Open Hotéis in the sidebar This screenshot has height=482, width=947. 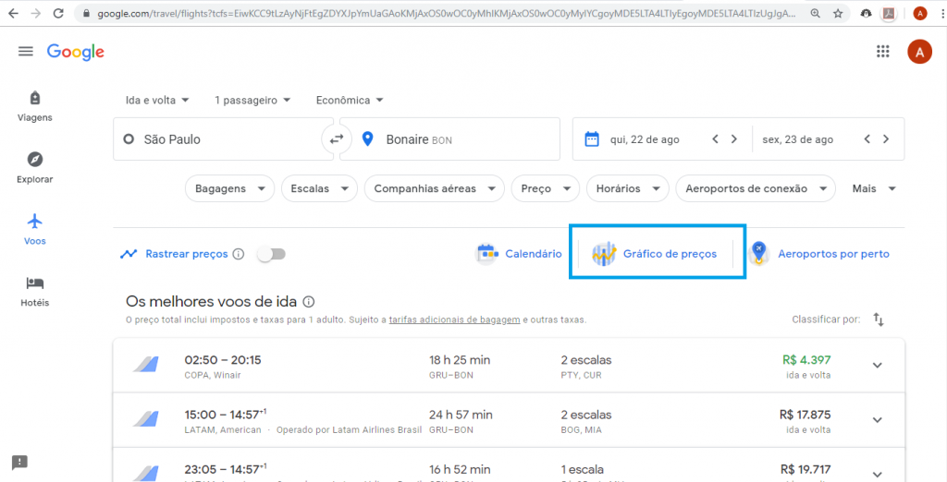coord(35,292)
